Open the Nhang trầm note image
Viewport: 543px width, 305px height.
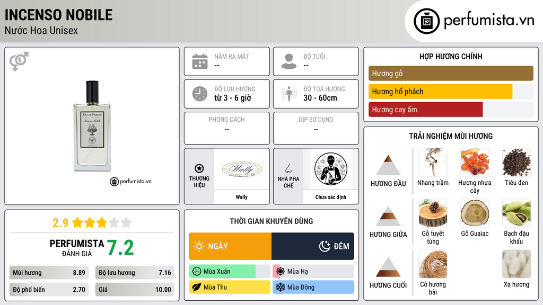click(x=433, y=162)
